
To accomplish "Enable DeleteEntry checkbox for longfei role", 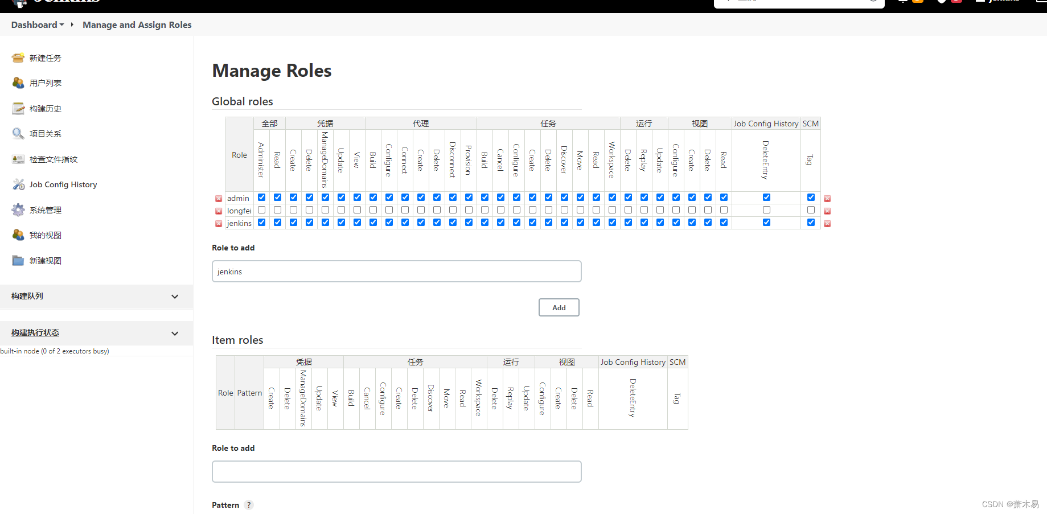I will pyautogui.click(x=766, y=209).
